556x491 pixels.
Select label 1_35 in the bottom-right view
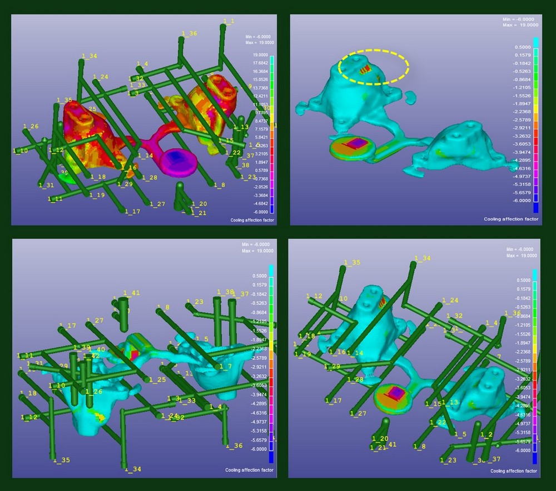[353, 262]
